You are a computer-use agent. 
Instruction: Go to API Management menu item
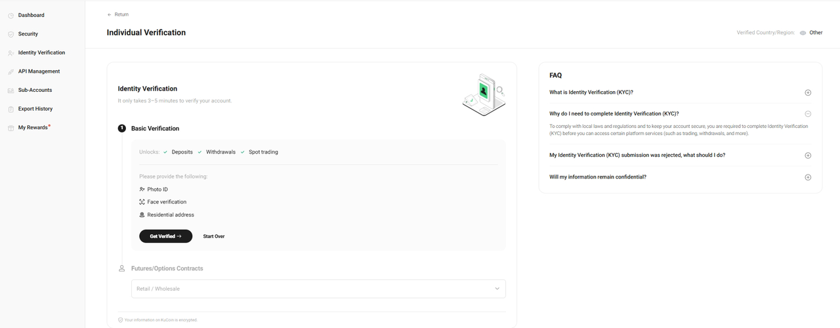(39, 72)
